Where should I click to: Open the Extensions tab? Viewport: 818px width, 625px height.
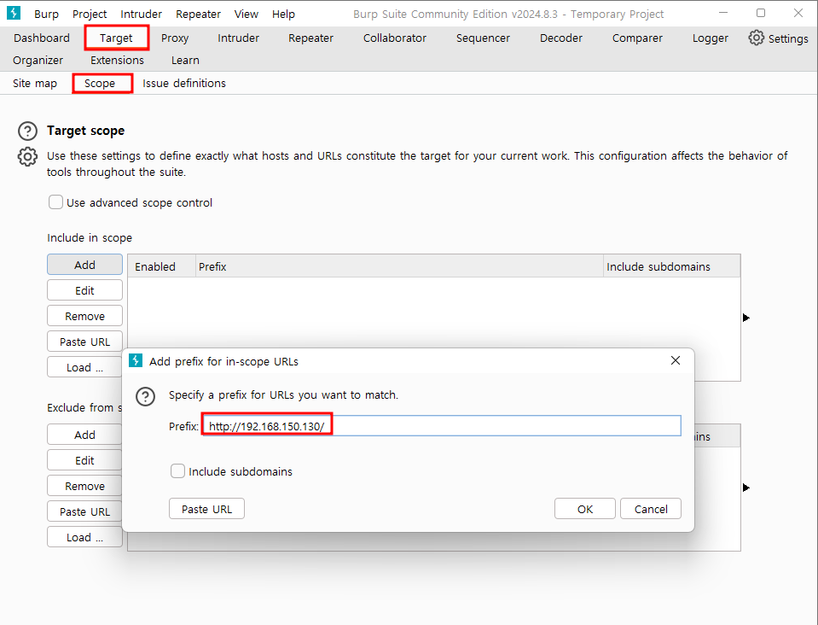118,61
